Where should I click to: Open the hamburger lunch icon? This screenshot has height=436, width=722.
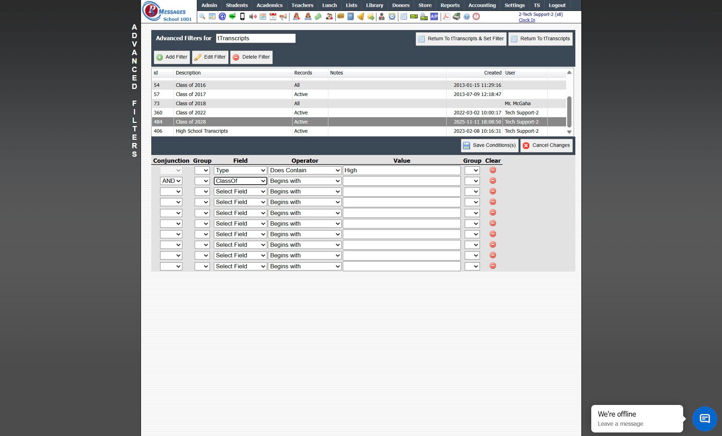(341, 17)
